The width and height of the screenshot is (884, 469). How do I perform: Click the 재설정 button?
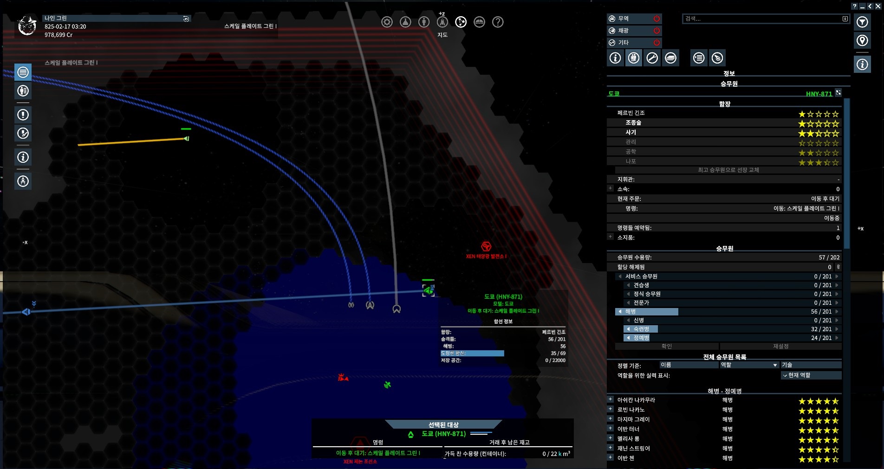(x=780, y=347)
